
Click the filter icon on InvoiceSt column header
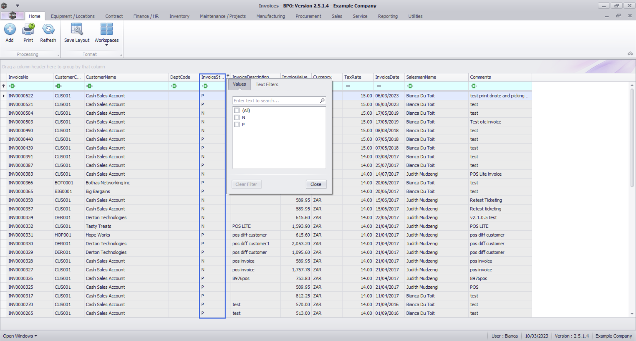(x=228, y=76)
